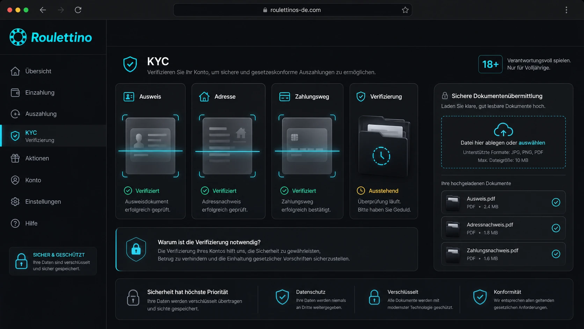Image resolution: width=584 pixels, height=329 pixels.
Task: Open the Übersicht sidebar item
Action: [53, 71]
